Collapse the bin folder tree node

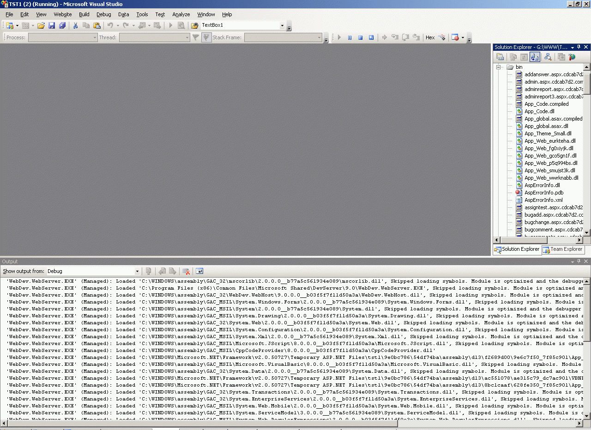pyautogui.click(x=499, y=67)
